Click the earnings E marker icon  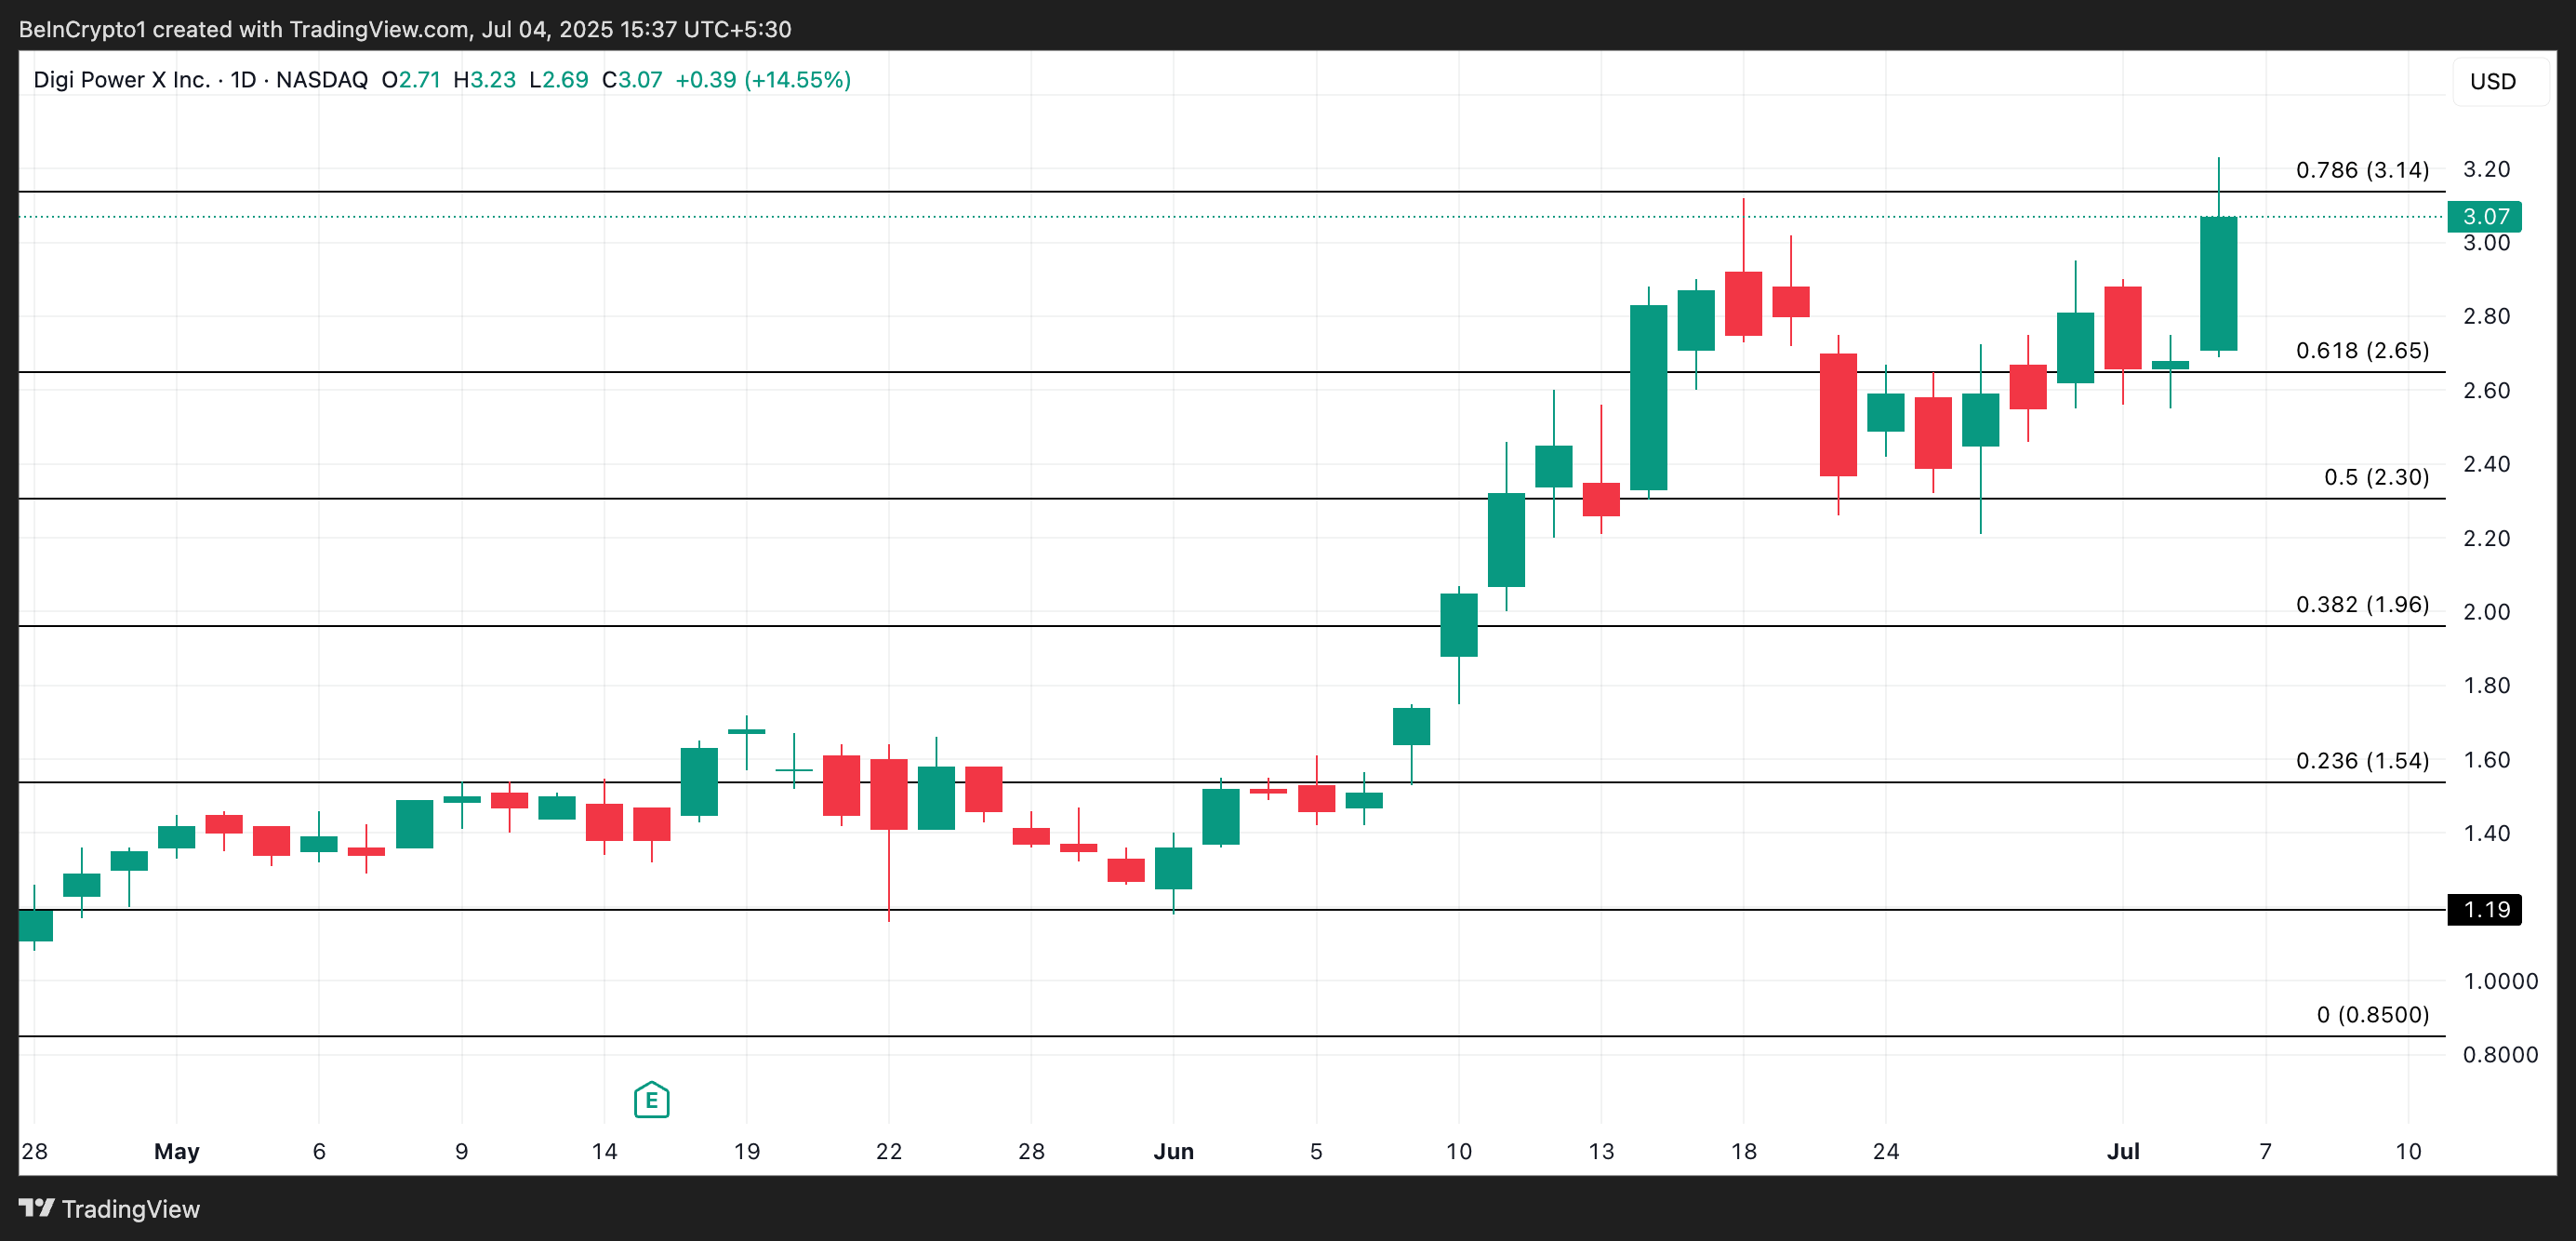pos(651,1100)
